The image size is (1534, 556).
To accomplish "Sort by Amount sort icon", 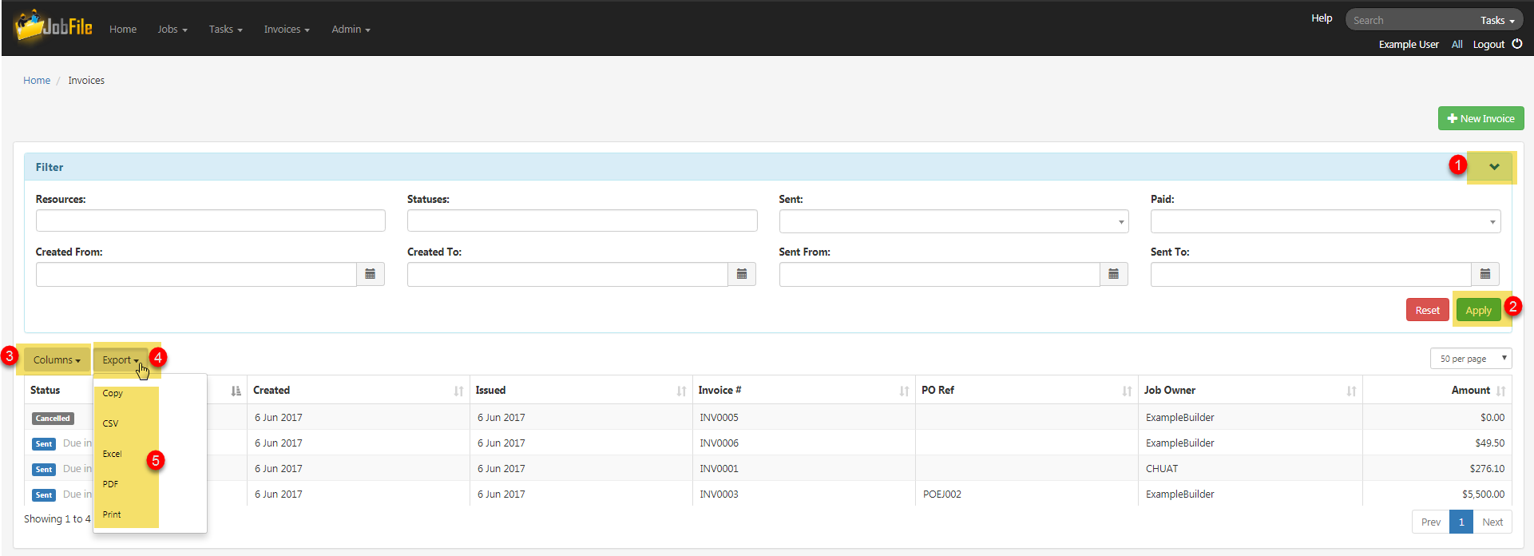I will [1500, 391].
